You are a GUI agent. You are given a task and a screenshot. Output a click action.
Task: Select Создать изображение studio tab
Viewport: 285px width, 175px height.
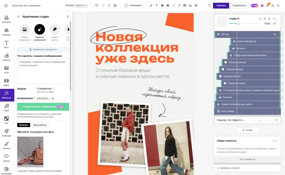[x=24, y=32]
